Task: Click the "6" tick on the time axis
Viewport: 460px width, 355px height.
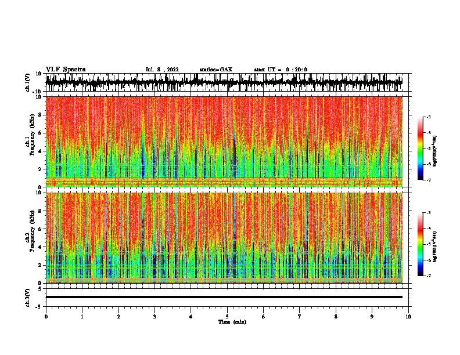Action: (x=264, y=317)
